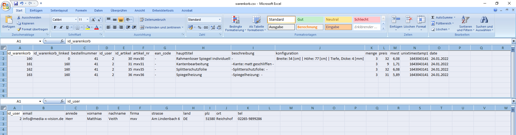The image size is (516, 135).
Task: Open Suchen und Auswählen
Action: coord(484,23)
